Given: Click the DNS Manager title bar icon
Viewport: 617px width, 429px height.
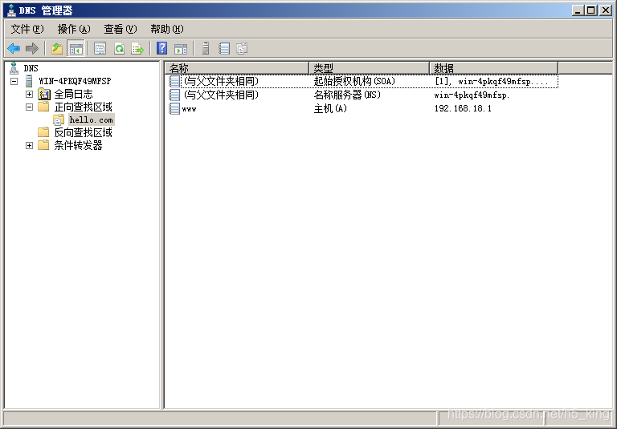Looking at the screenshot, I should pyautogui.click(x=11, y=10).
